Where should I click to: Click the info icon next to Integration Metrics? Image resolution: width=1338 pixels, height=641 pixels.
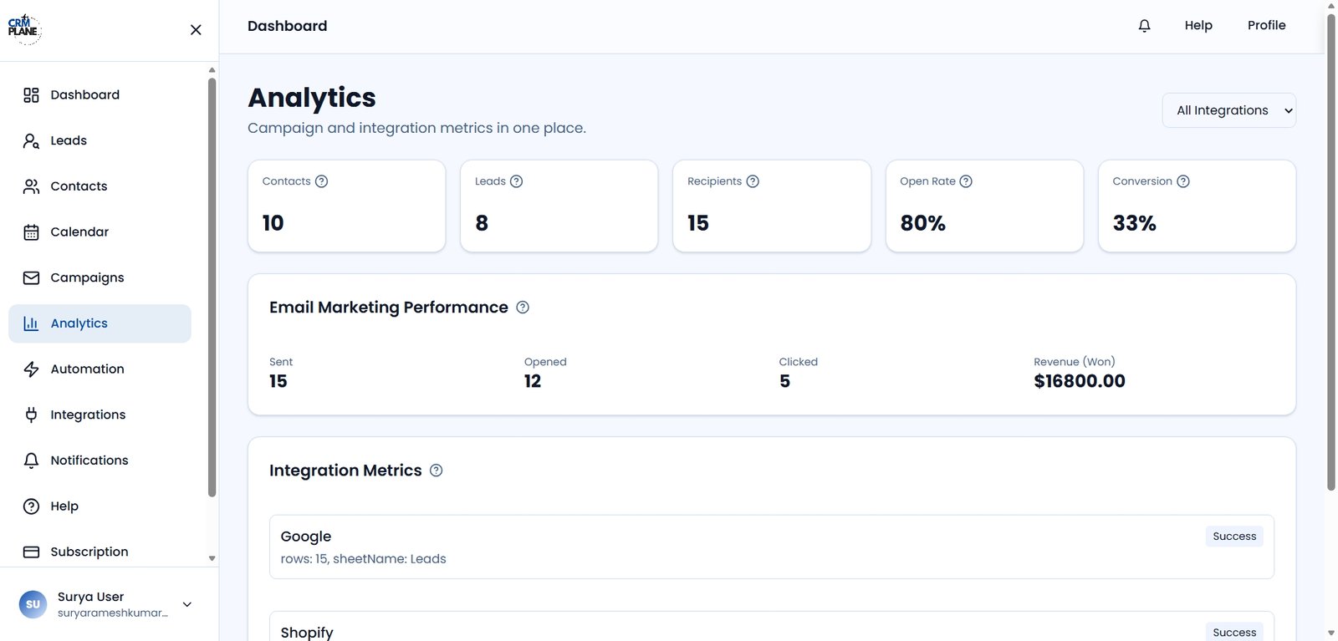436,471
